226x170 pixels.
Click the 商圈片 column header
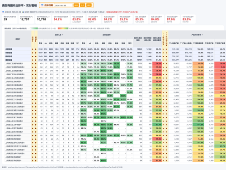[18, 39]
